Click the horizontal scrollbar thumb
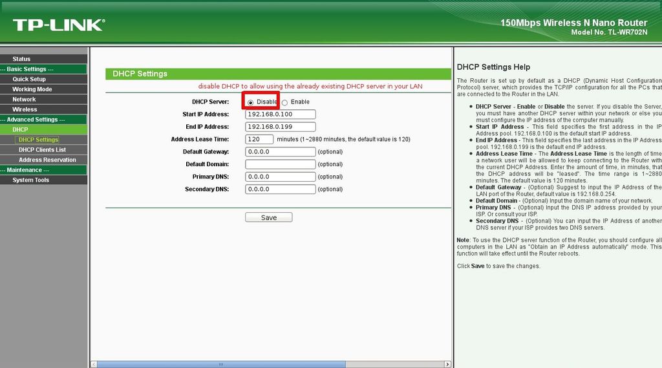The height and width of the screenshot is (368, 662). 221,364
